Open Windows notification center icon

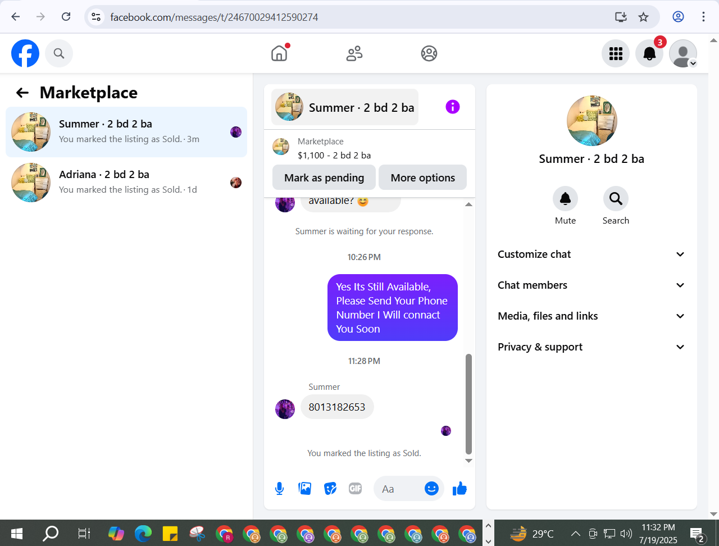point(698,535)
